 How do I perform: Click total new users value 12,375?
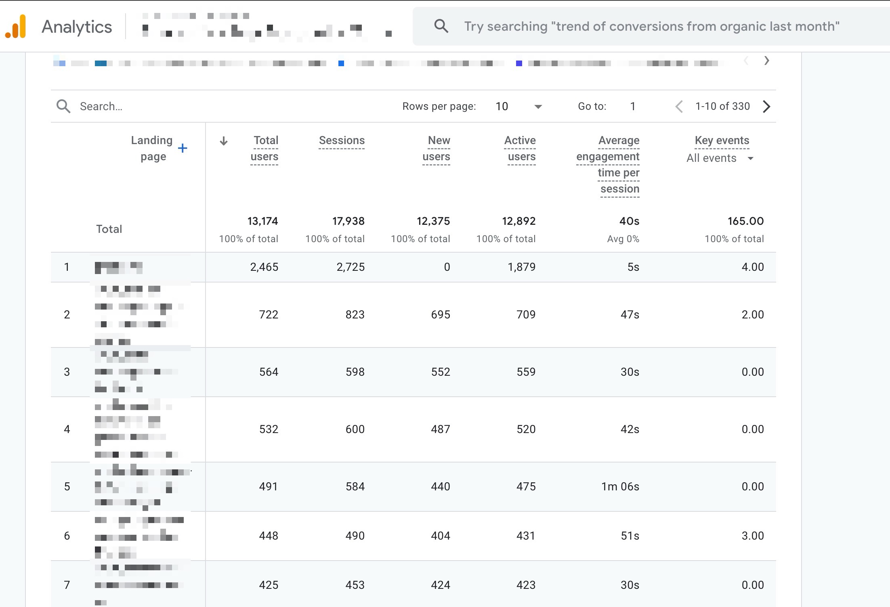tap(433, 221)
